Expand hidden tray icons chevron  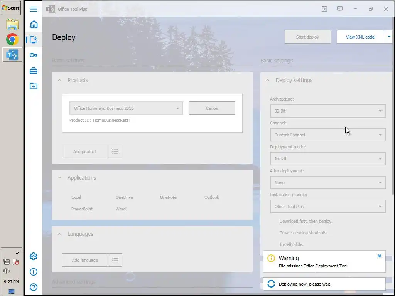(17, 253)
